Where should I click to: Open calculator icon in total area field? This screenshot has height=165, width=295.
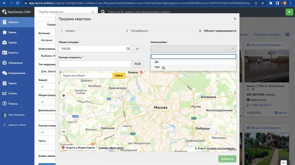(x=128, y=49)
